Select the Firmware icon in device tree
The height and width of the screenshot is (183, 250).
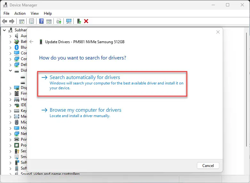tap(17, 93)
